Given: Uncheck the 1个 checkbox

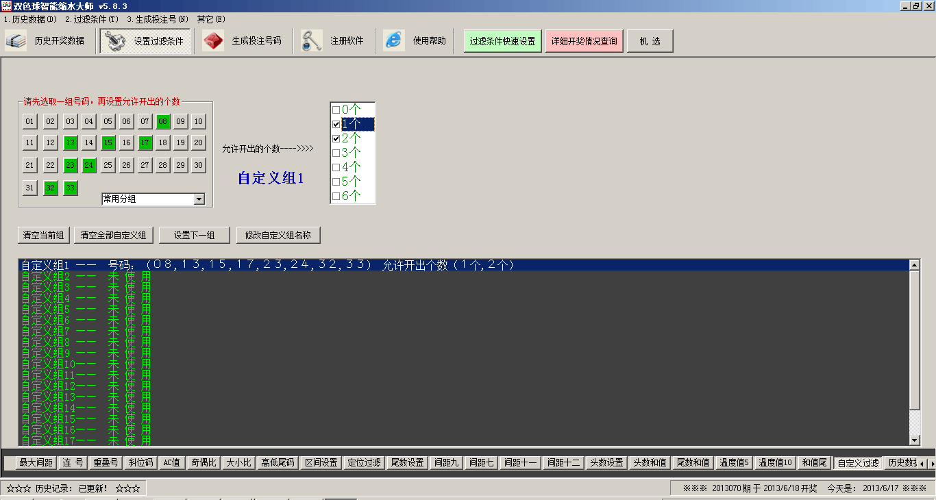Looking at the screenshot, I should pos(336,124).
